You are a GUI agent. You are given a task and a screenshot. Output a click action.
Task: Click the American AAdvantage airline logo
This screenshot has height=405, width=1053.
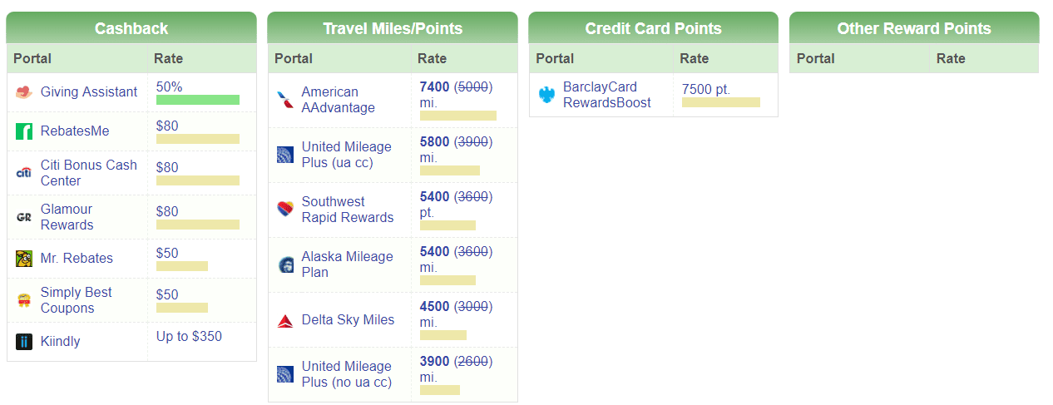(x=285, y=101)
